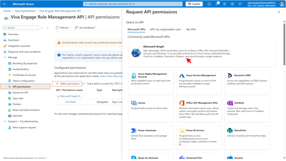
Task: Click the panel's vertical scrollbar
Action: (284, 44)
